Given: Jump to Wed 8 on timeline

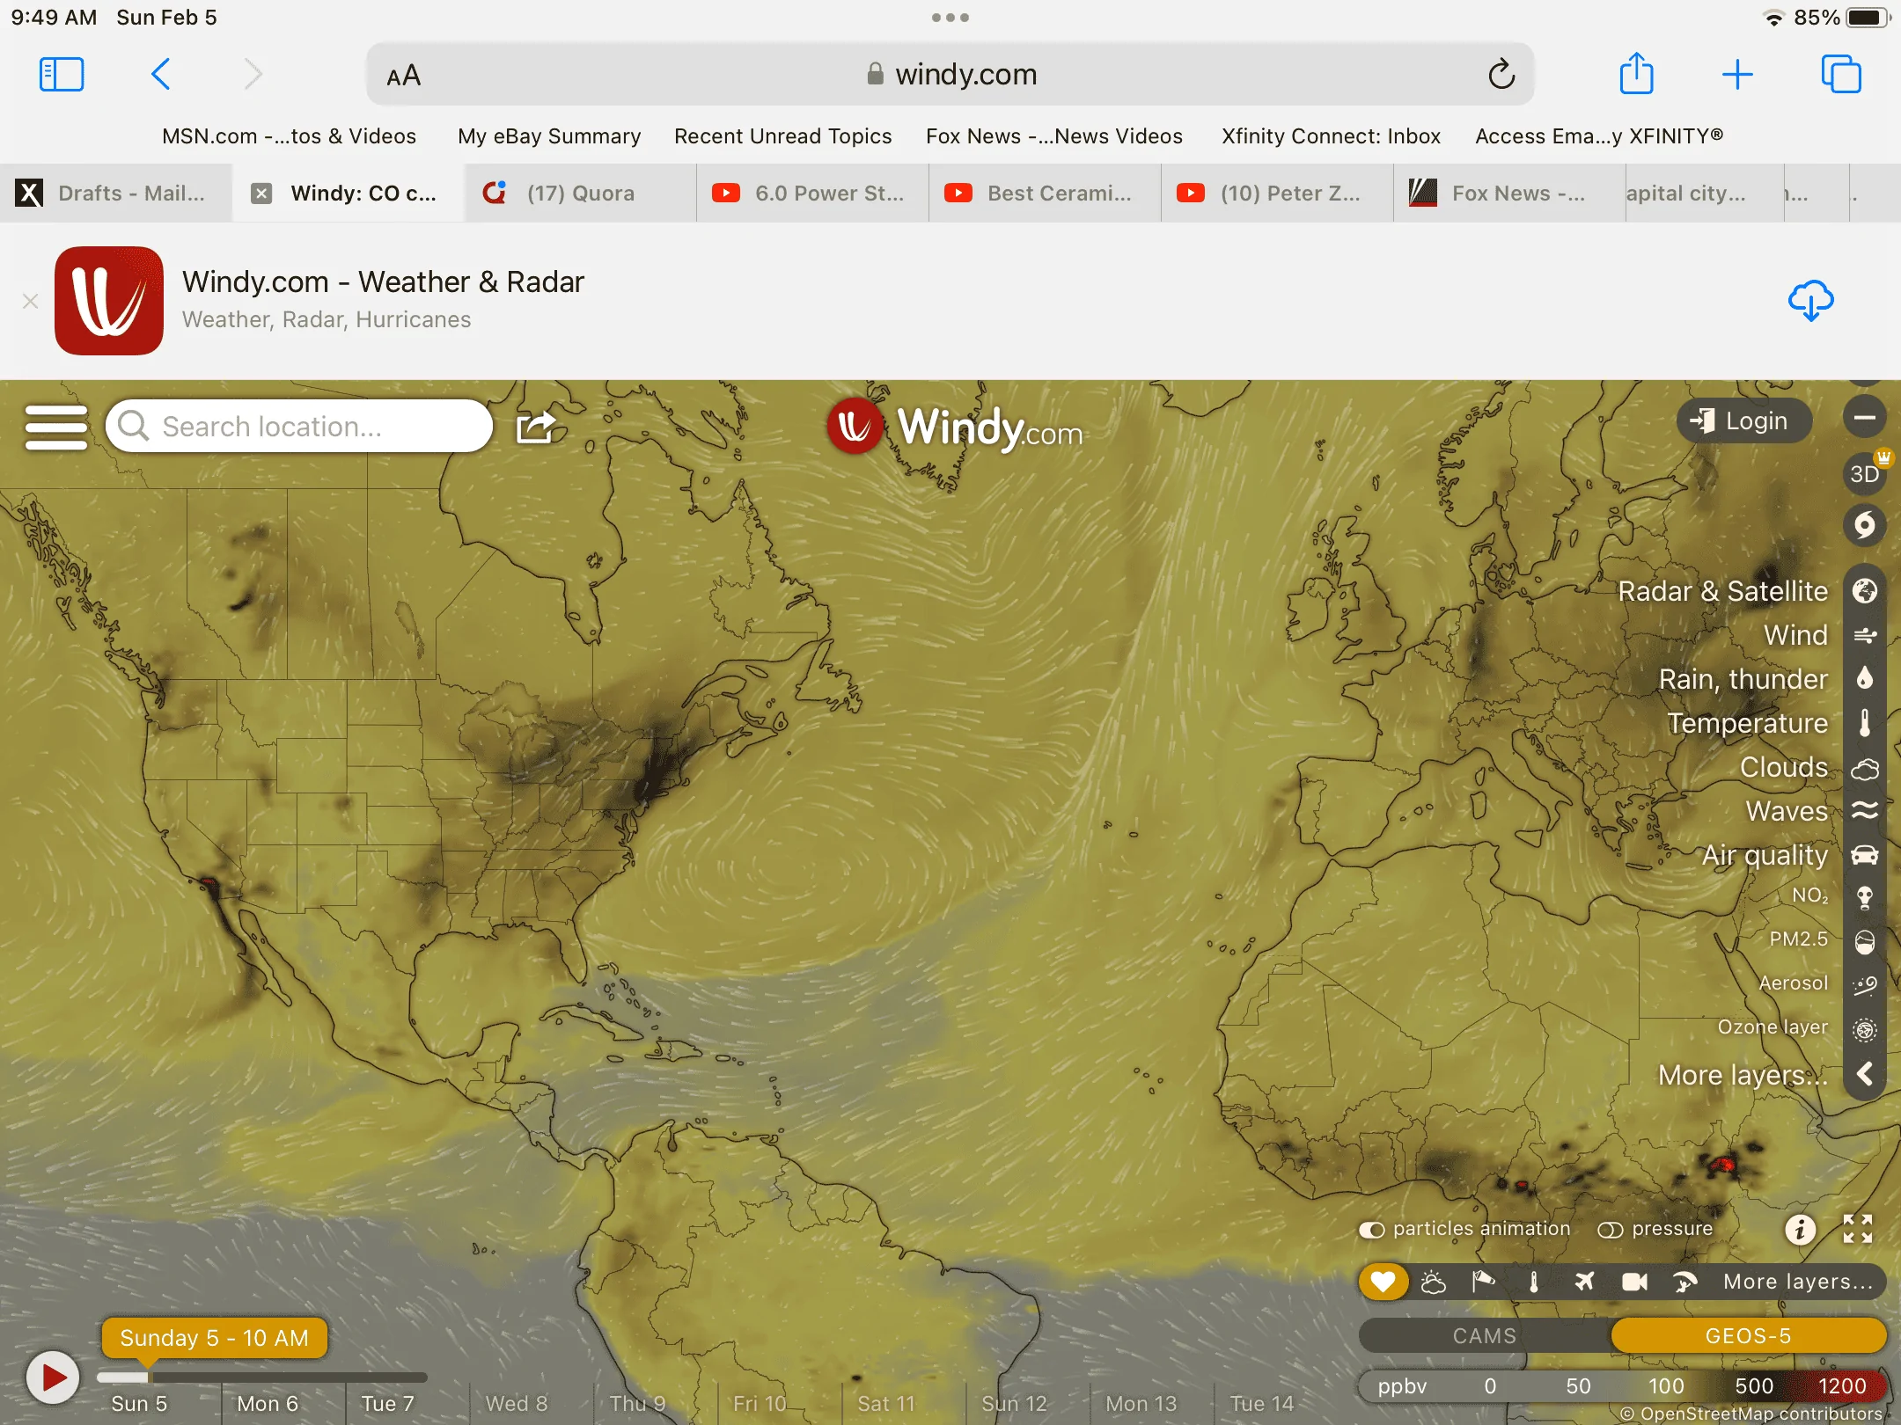Looking at the screenshot, I should (517, 1404).
